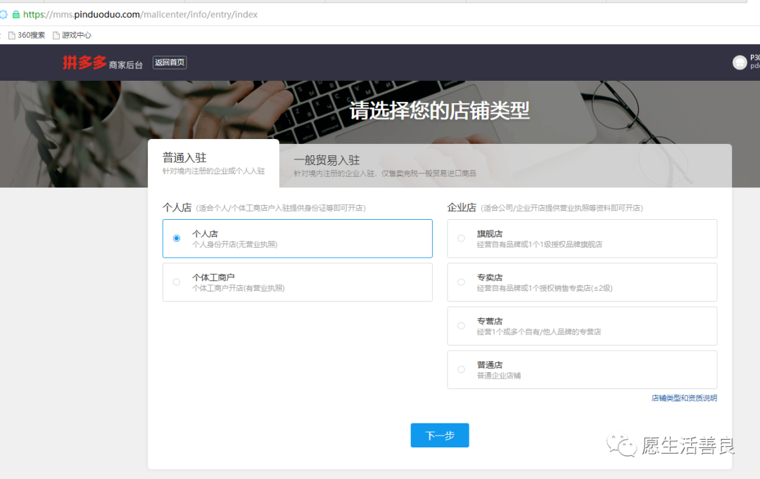Click the 返回首页 button
The width and height of the screenshot is (760, 479).
[170, 63]
